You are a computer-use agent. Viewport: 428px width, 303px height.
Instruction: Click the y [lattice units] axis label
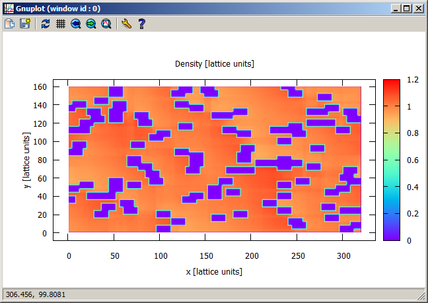(x=28, y=160)
